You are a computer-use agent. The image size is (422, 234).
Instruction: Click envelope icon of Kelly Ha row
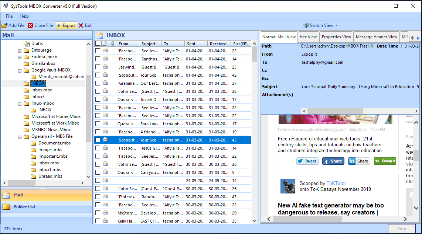click(x=105, y=221)
